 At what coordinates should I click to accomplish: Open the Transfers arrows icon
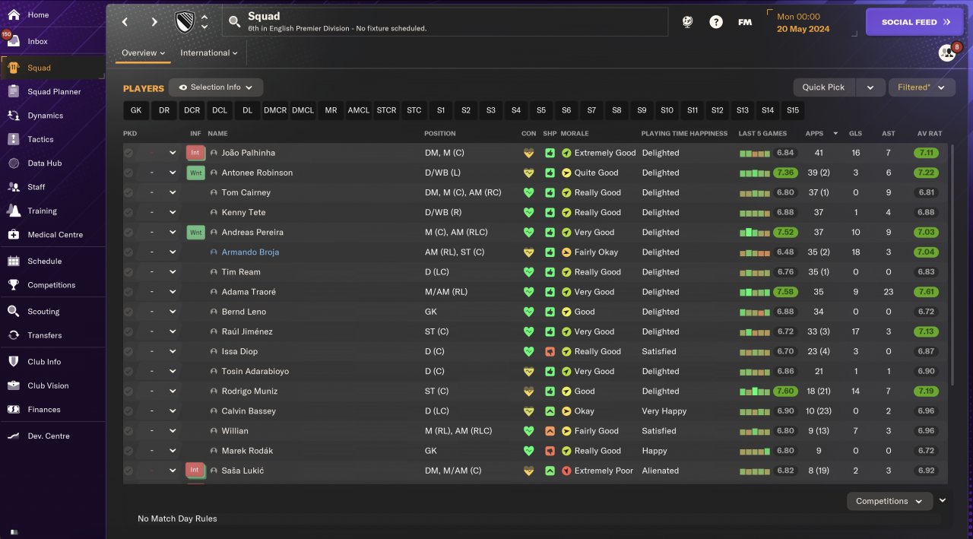[14, 335]
